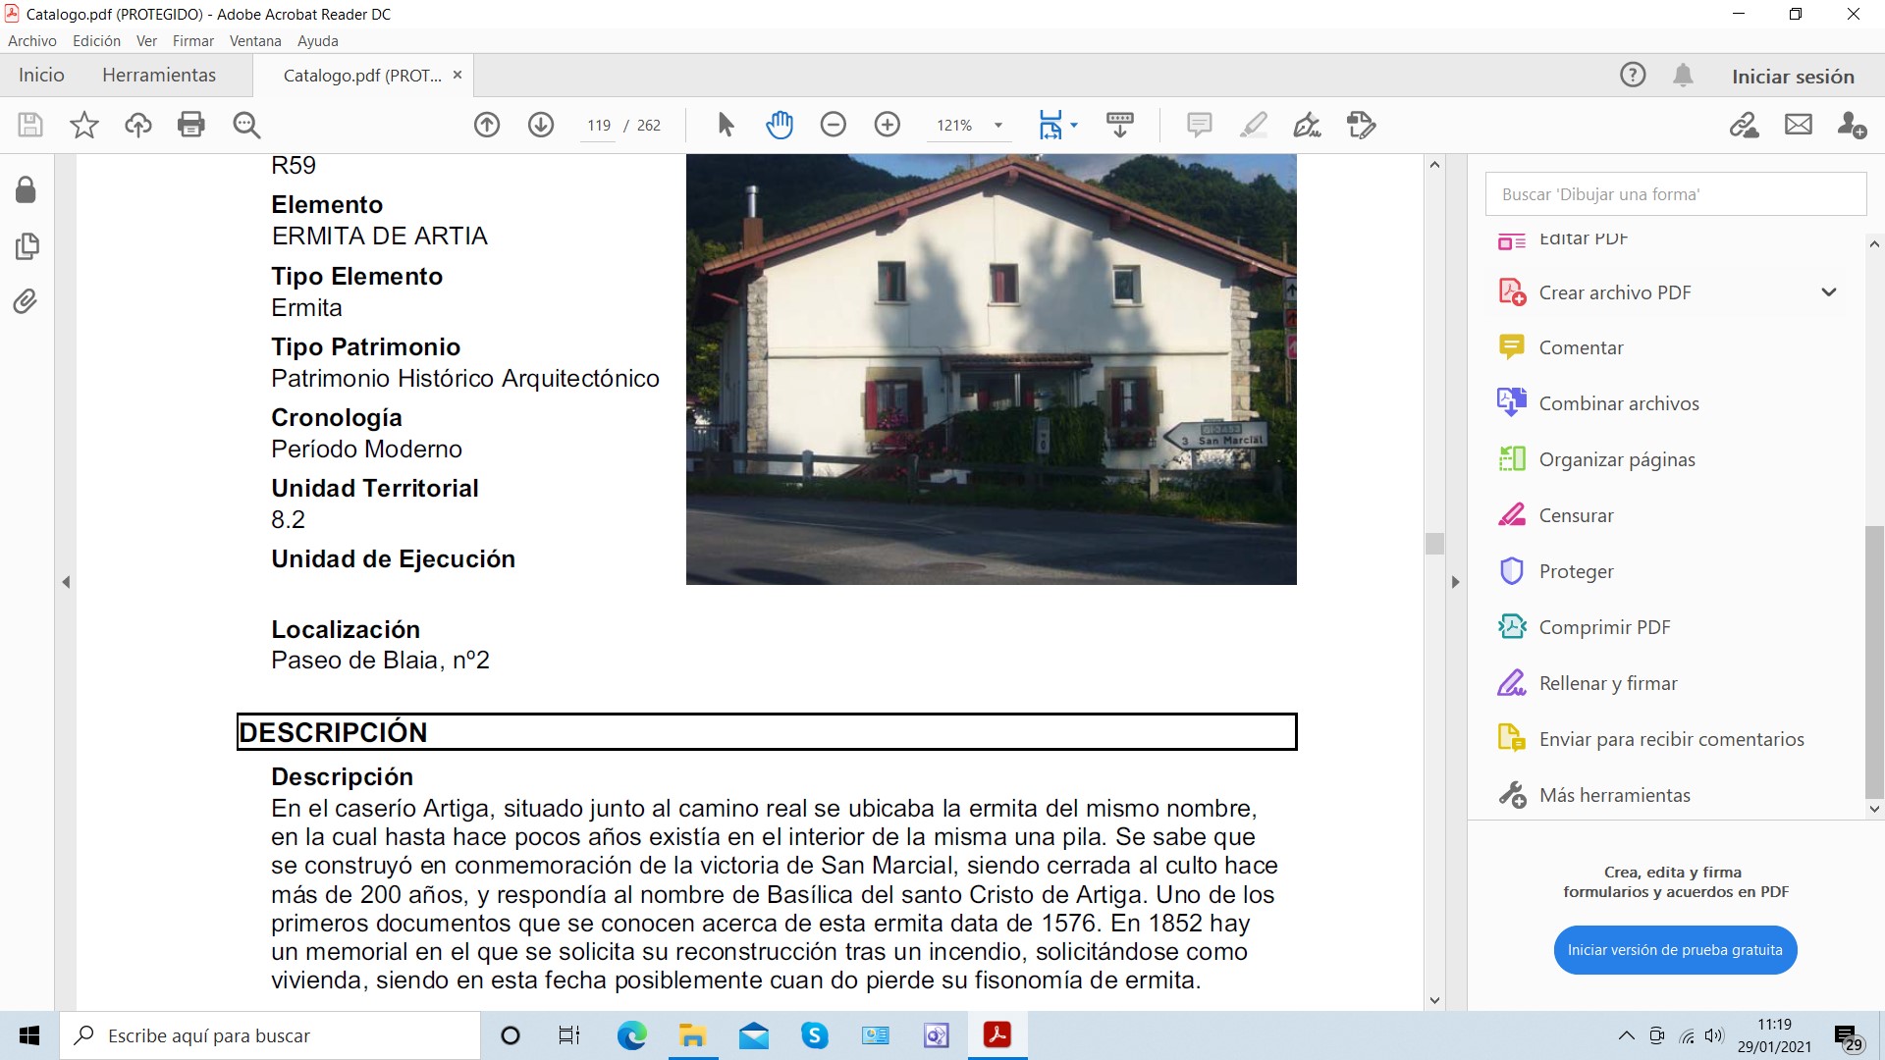This screenshot has width=1885, height=1060.
Task: Open the find text magnifier
Action: click(246, 125)
